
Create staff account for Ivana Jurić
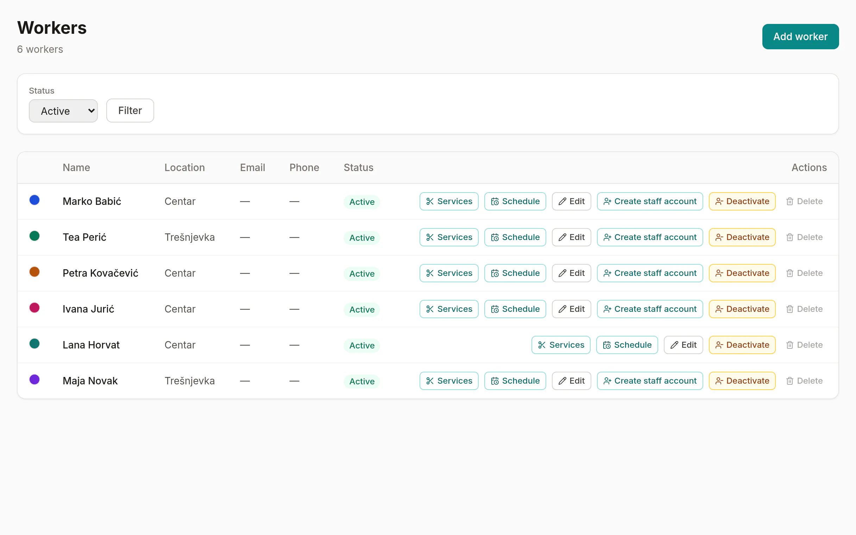(650, 309)
